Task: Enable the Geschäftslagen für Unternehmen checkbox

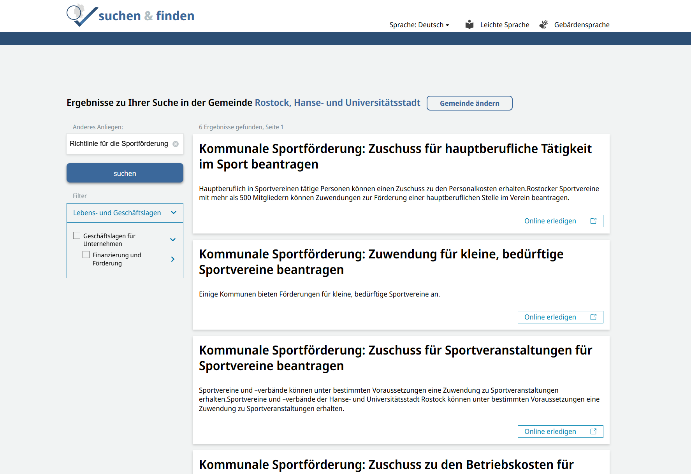Action: (x=77, y=235)
